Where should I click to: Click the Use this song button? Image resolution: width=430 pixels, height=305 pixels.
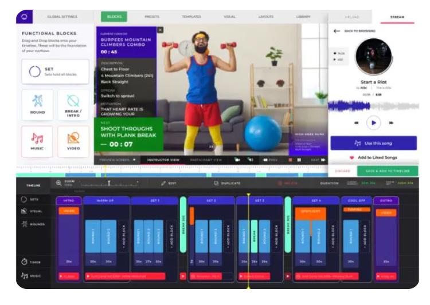[x=373, y=143]
